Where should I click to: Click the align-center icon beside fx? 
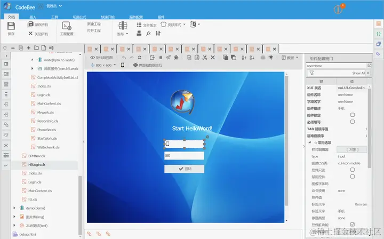[x=139, y=33]
